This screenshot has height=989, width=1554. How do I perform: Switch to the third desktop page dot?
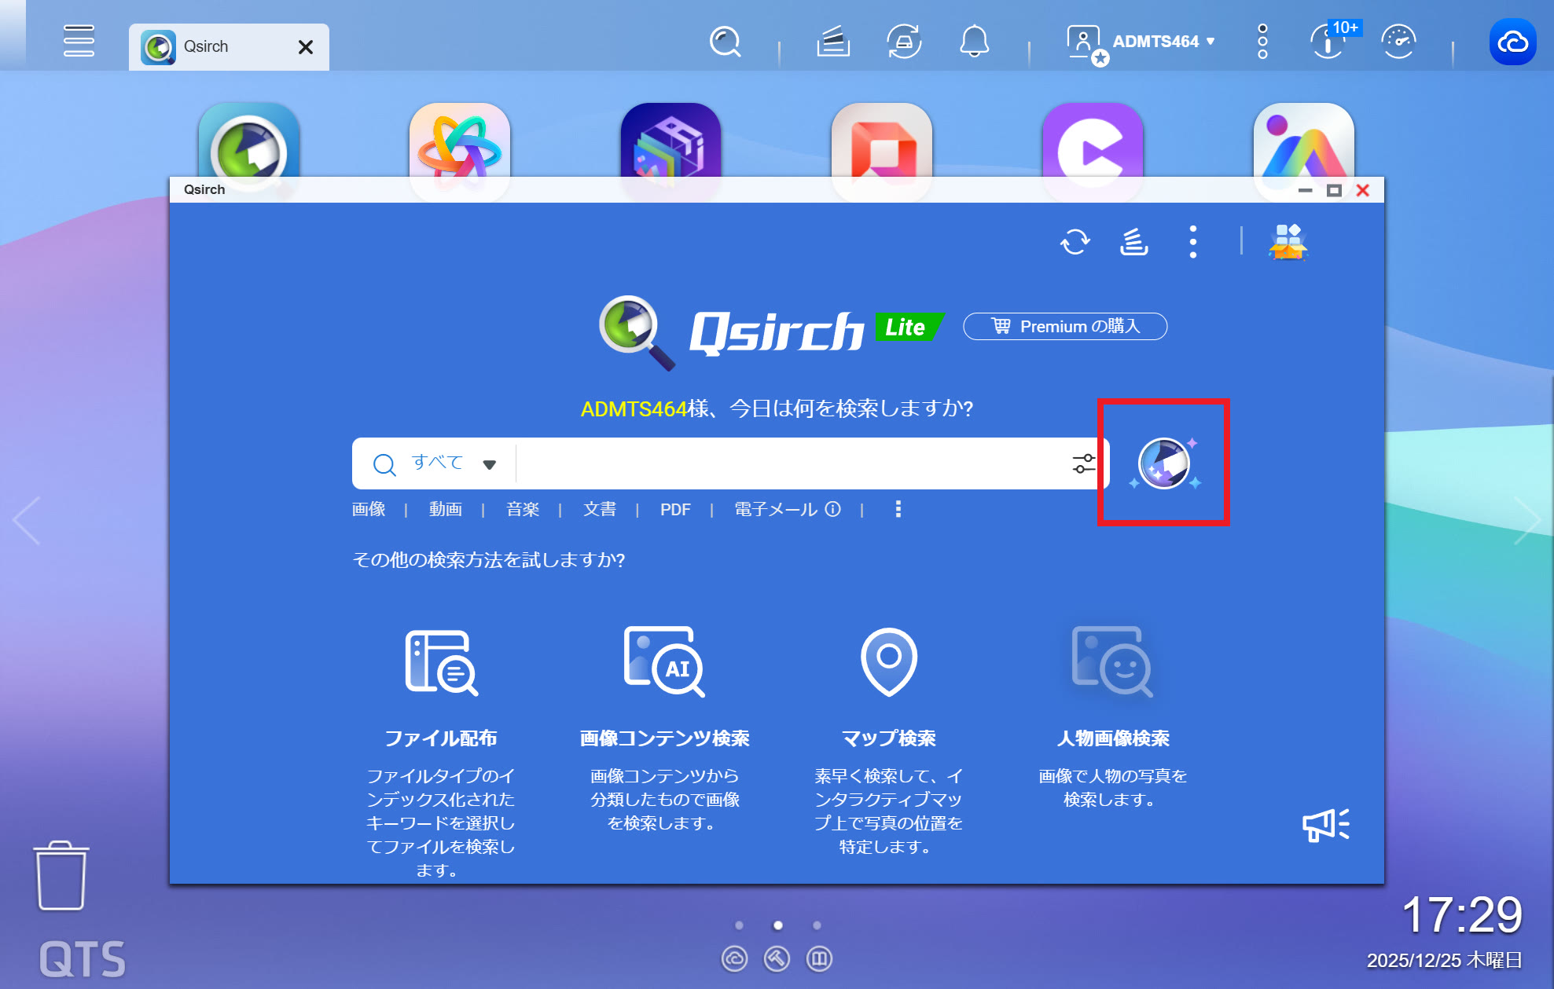(x=817, y=925)
